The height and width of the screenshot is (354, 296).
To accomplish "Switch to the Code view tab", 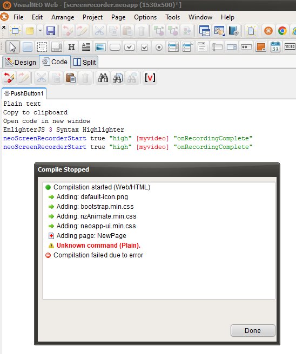I will click(55, 62).
